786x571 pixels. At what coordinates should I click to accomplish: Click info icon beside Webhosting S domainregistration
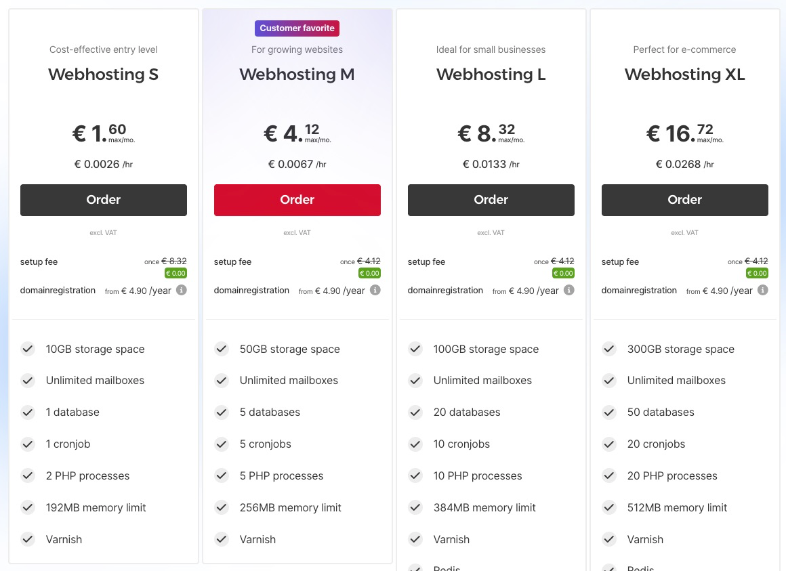(x=182, y=290)
